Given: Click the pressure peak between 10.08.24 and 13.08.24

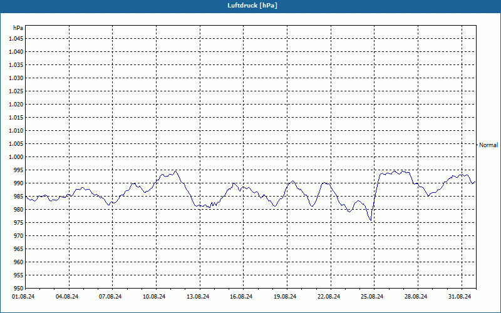Looking at the screenshot, I should pos(175,171).
